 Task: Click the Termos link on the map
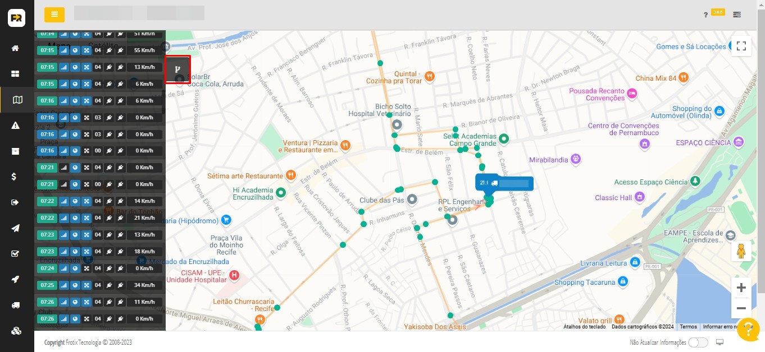click(x=688, y=327)
